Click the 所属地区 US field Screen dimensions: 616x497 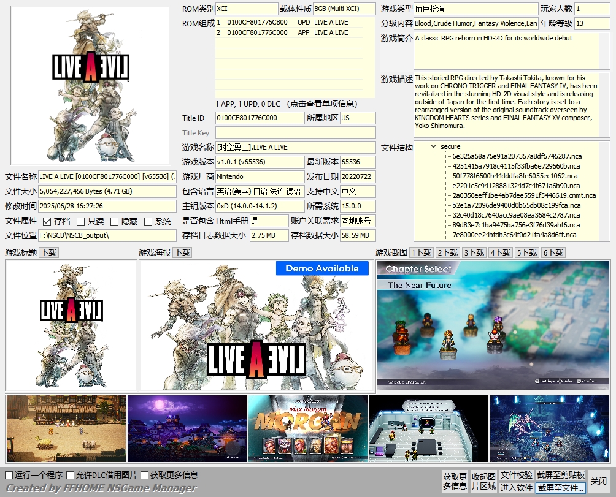tap(358, 118)
